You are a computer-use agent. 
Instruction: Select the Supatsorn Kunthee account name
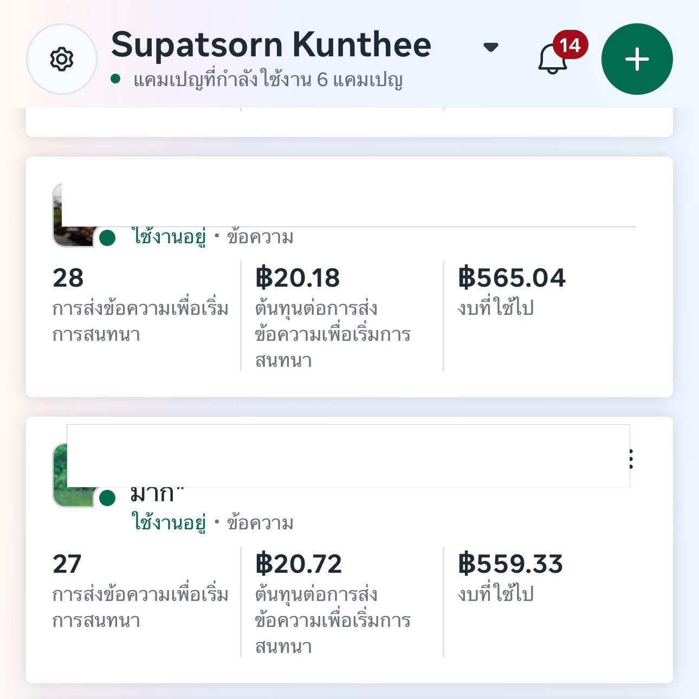[x=271, y=44]
